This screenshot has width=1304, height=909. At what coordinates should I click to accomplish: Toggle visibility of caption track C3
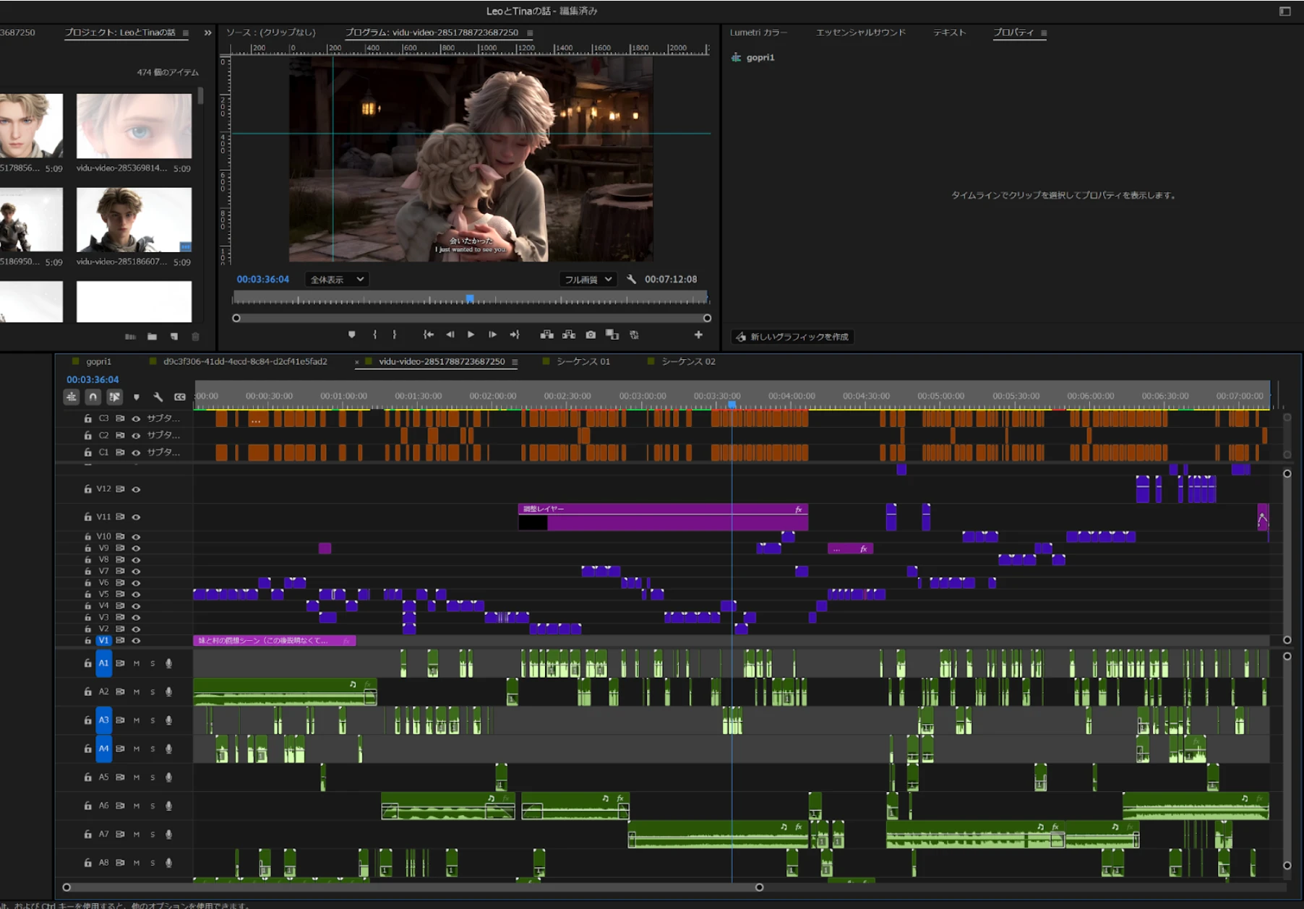[136, 418]
